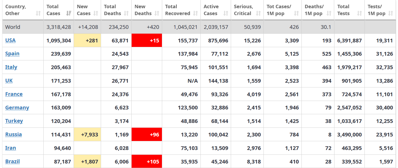Click the Total Cases header label
This screenshot has height=168, width=398.
pos(53,10)
